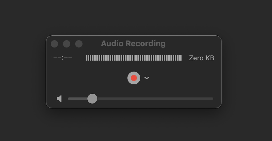Close the Audio Recording window

54,44
